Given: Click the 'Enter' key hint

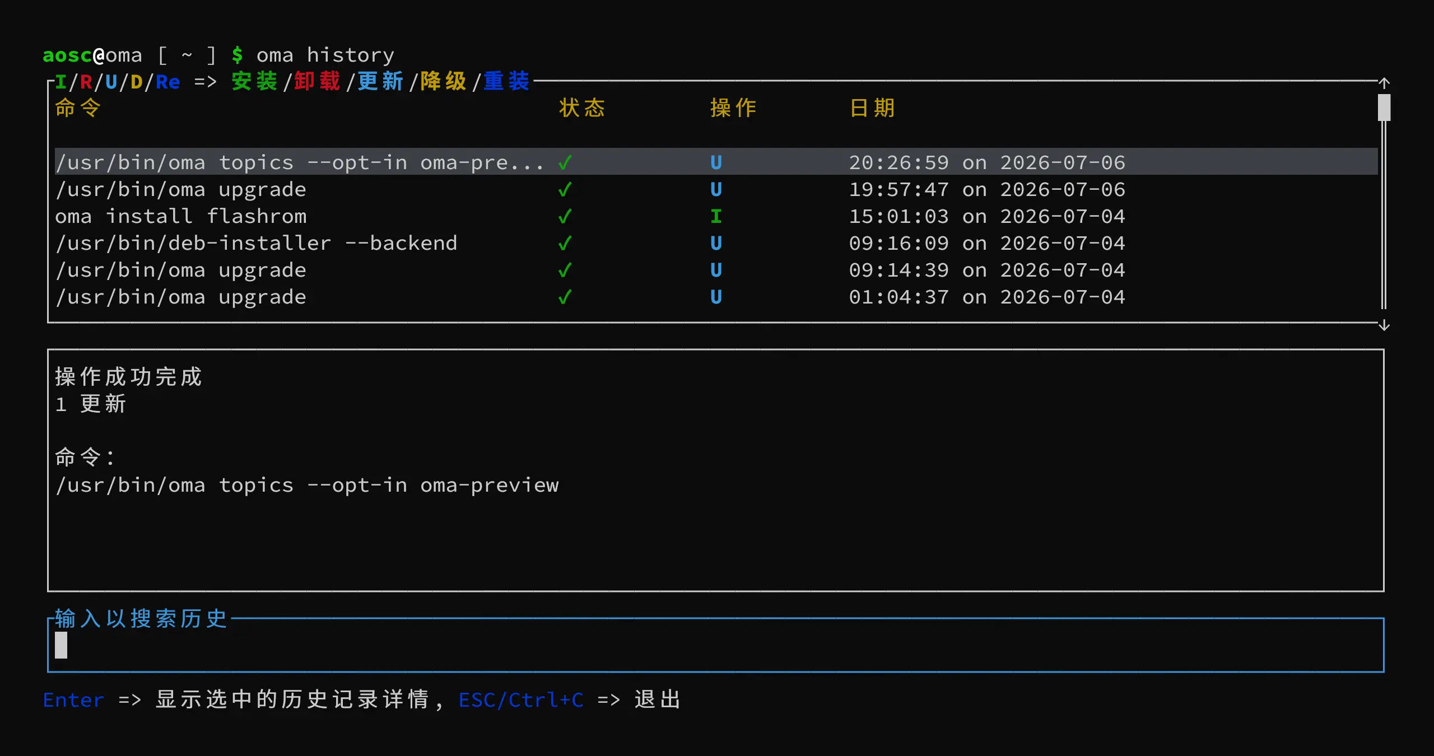Looking at the screenshot, I should [73, 699].
